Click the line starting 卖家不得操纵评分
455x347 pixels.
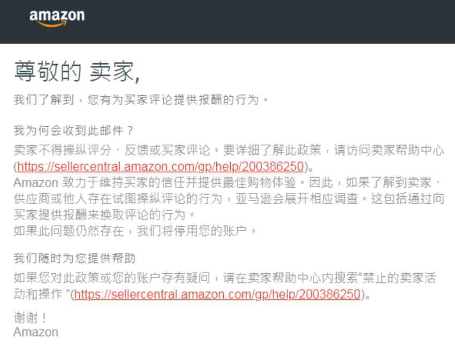coord(229,150)
